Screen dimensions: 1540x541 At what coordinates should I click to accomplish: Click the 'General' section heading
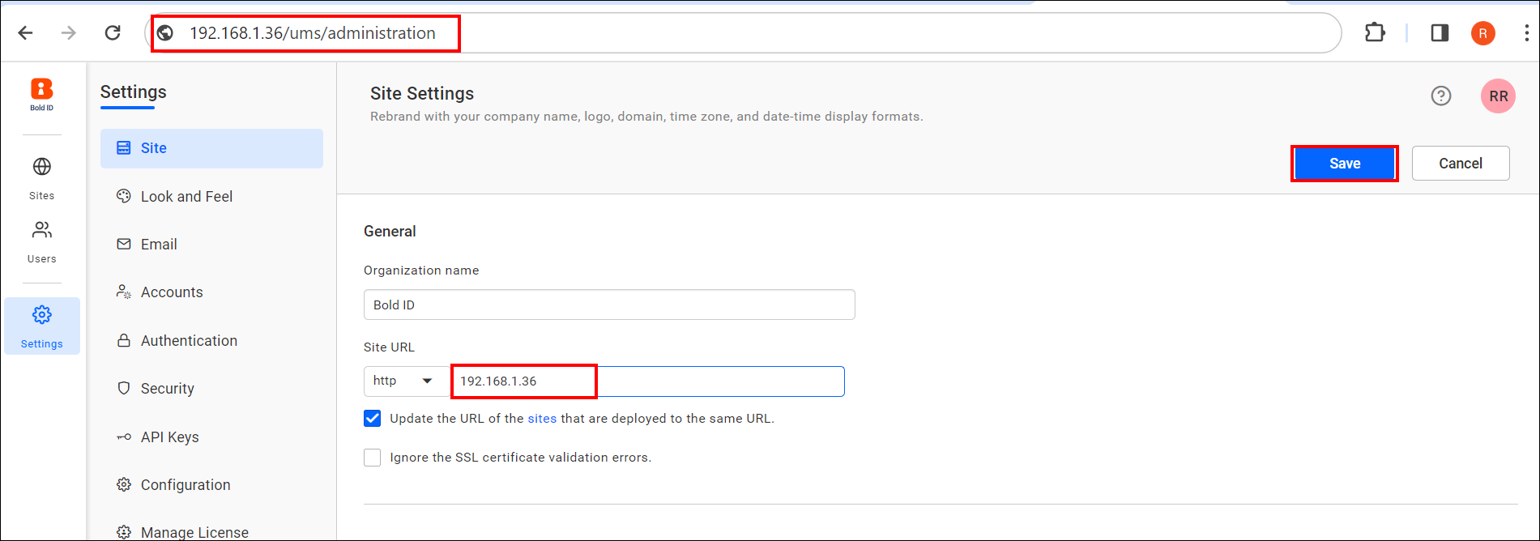point(390,232)
